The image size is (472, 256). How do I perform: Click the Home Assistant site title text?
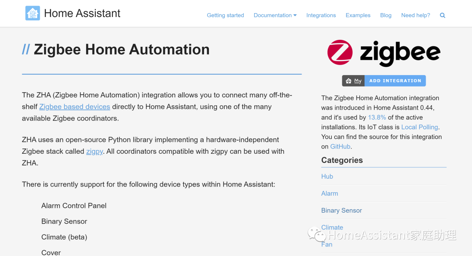pos(82,14)
